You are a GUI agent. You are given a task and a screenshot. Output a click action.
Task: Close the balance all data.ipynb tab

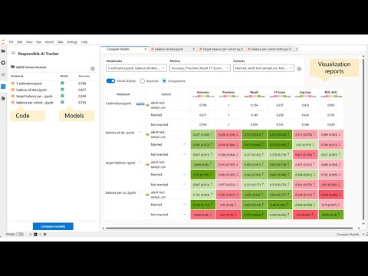(x=194, y=49)
